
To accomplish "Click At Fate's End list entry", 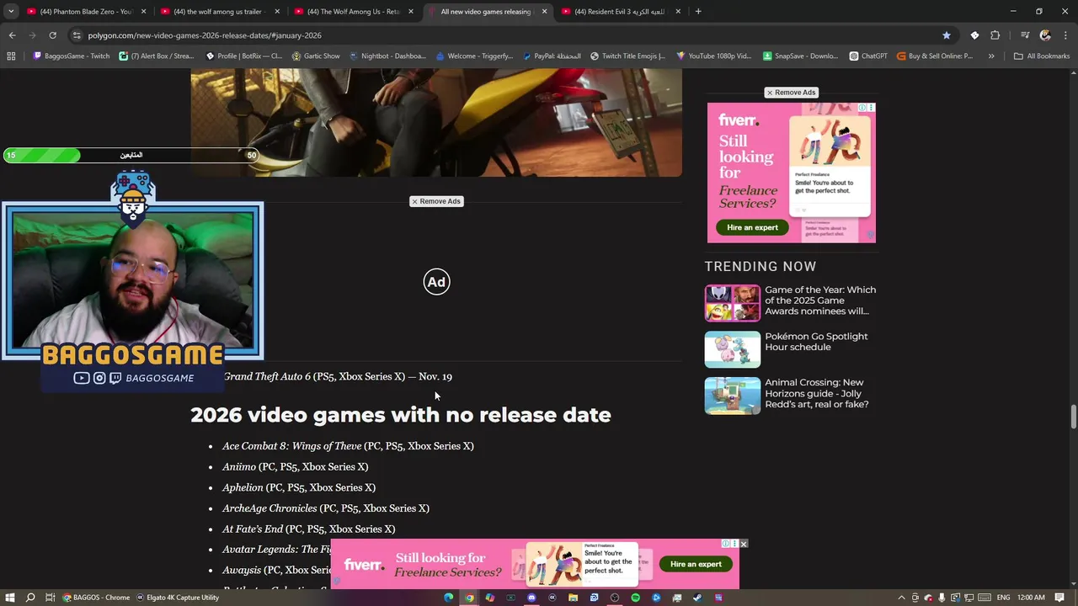I will tap(308, 529).
